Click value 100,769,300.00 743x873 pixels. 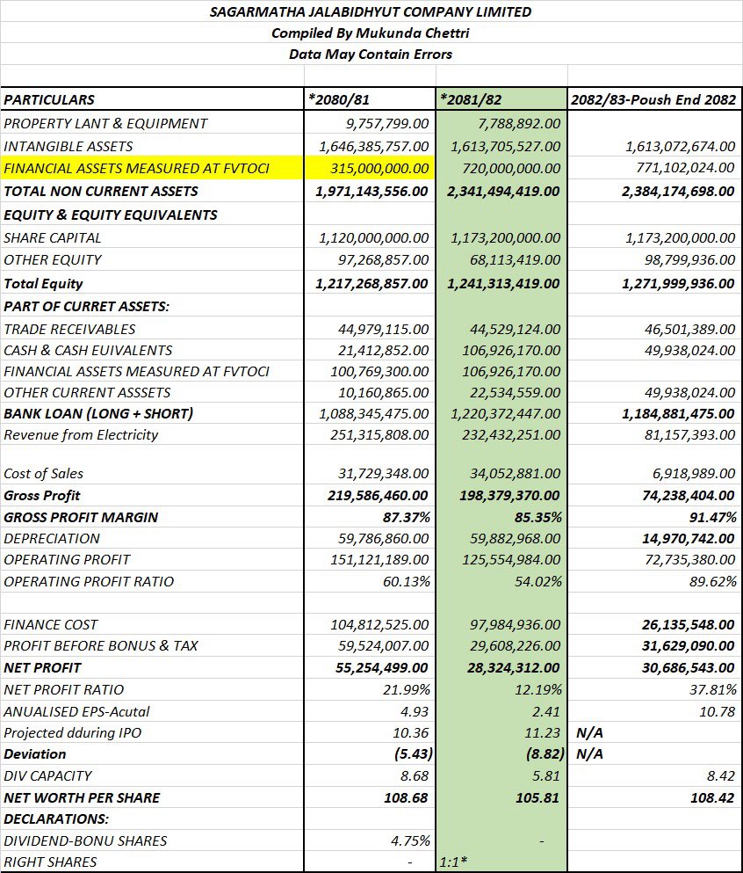pos(379,371)
